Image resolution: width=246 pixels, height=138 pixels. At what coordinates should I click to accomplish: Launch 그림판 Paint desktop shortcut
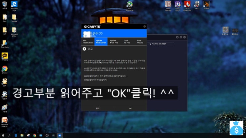coord(5,108)
